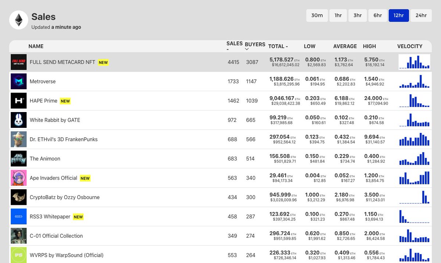Open the FULL SEND METACARD NFT collection thumbnail
Viewport: 441px width, 263px height.
[x=19, y=62]
